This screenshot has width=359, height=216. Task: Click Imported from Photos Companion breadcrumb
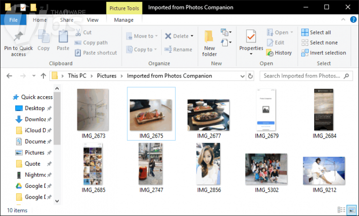pyautogui.click(x=170, y=76)
